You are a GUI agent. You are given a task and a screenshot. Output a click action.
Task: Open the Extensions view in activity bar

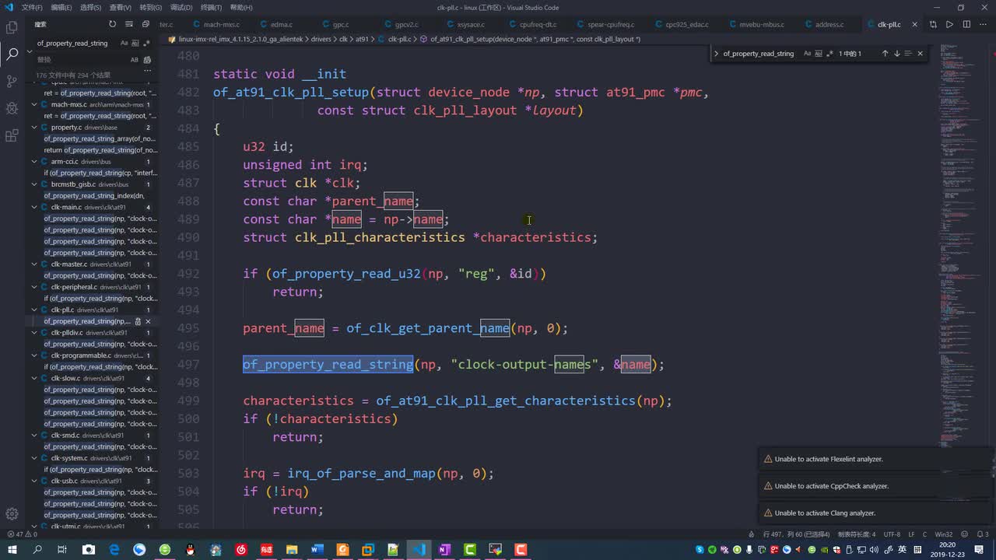[x=12, y=135]
